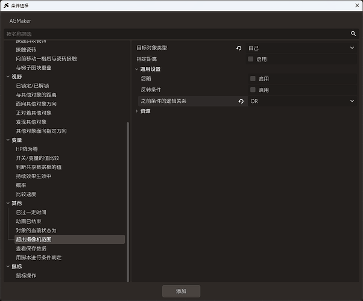Screen dimensions: 363x301
Task: Select 与其他对象的距离 condition
Action: (36, 95)
